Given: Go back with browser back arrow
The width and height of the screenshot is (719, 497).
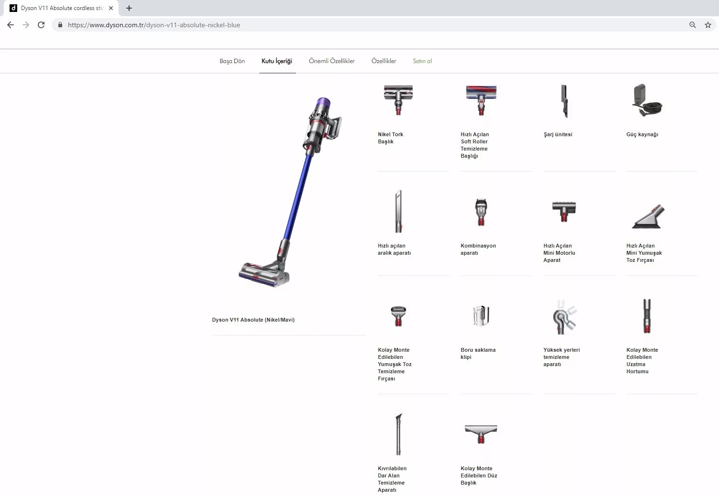Looking at the screenshot, I should [x=11, y=25].
